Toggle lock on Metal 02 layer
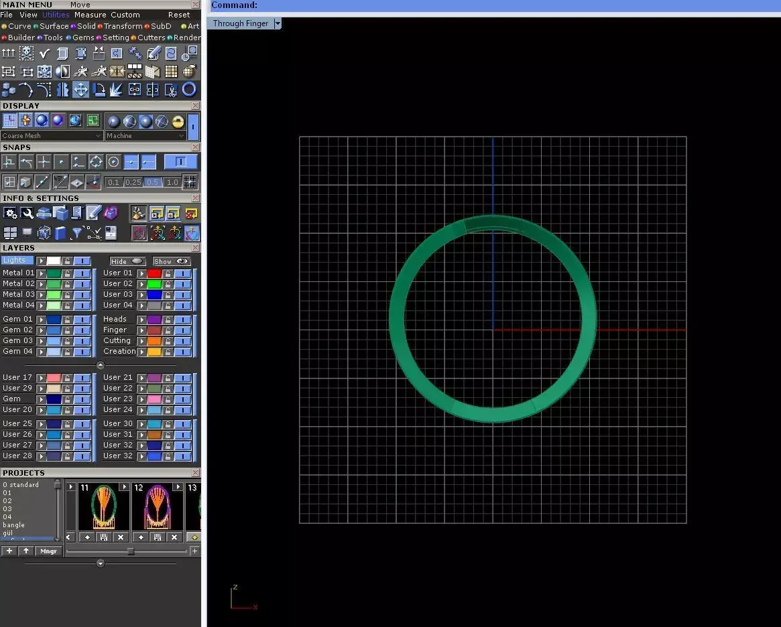This screenshot has width=781, height=627. click(67, 284)
